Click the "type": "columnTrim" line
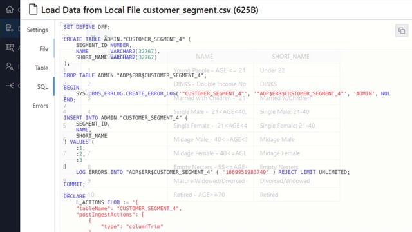The width and height of the screenshot is (412, 232). [132, 226]
